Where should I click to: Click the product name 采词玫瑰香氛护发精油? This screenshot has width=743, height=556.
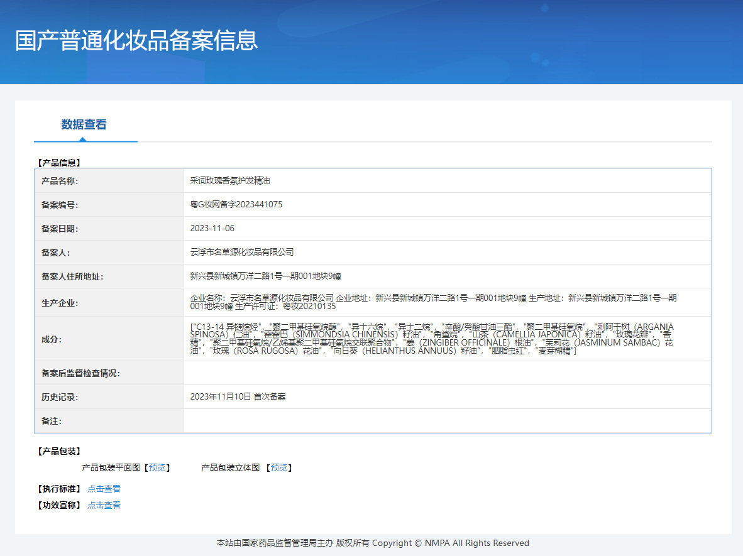coord(230,181)
